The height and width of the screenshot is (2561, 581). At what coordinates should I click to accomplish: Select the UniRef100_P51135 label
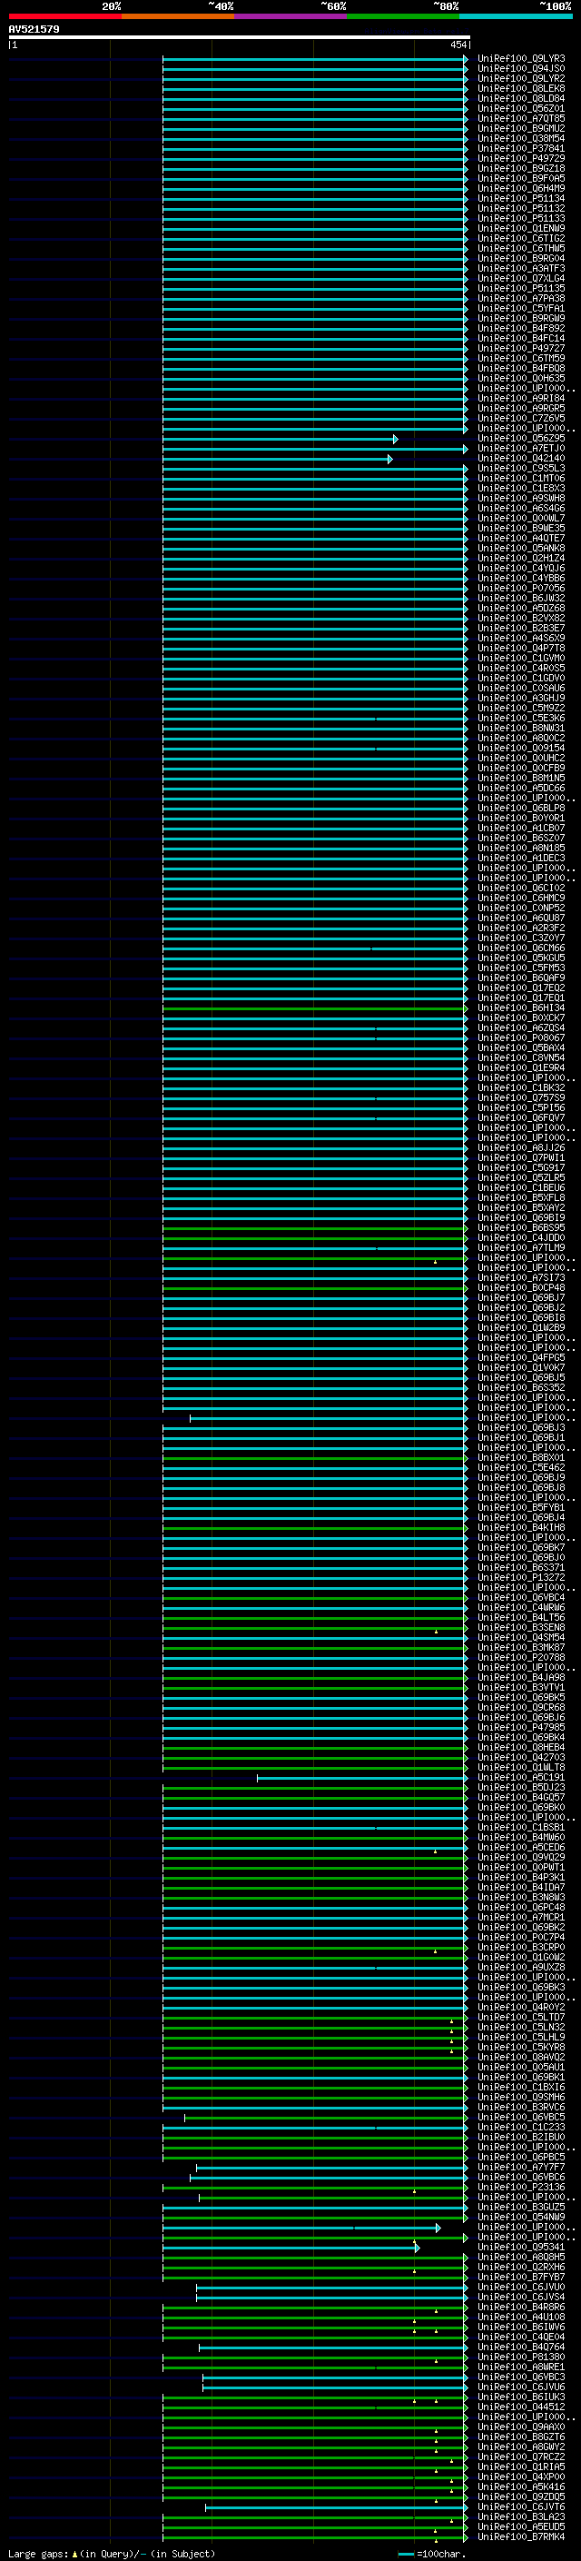click(x=520, y=288)
